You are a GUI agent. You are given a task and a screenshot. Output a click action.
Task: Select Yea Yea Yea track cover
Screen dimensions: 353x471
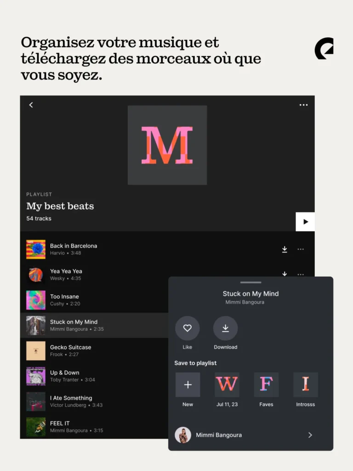36,274
